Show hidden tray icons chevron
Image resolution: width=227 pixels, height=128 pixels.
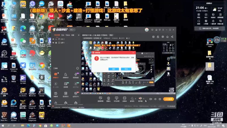pyautogui.click(x=189, y=126)
